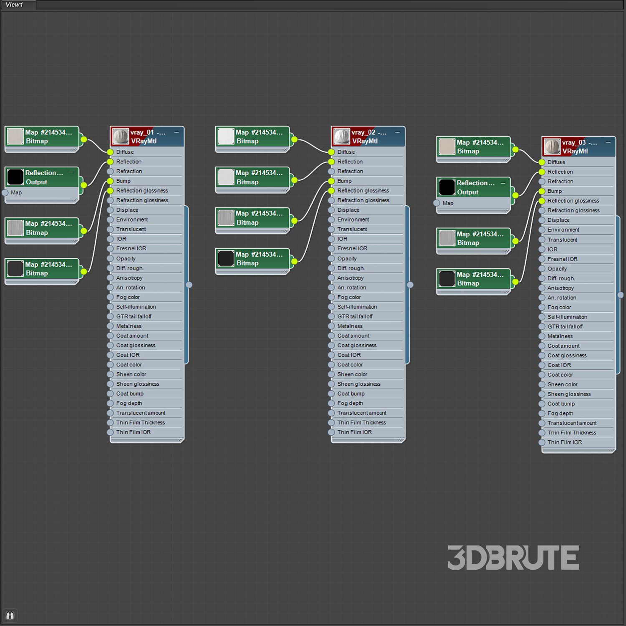Screen dimensions: 626x626
Task: Select the Bump slot on vray_02
Action: coord(344,181)
